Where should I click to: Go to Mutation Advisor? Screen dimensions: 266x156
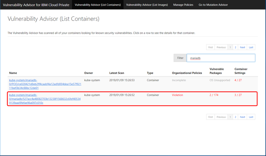[213, 5]
